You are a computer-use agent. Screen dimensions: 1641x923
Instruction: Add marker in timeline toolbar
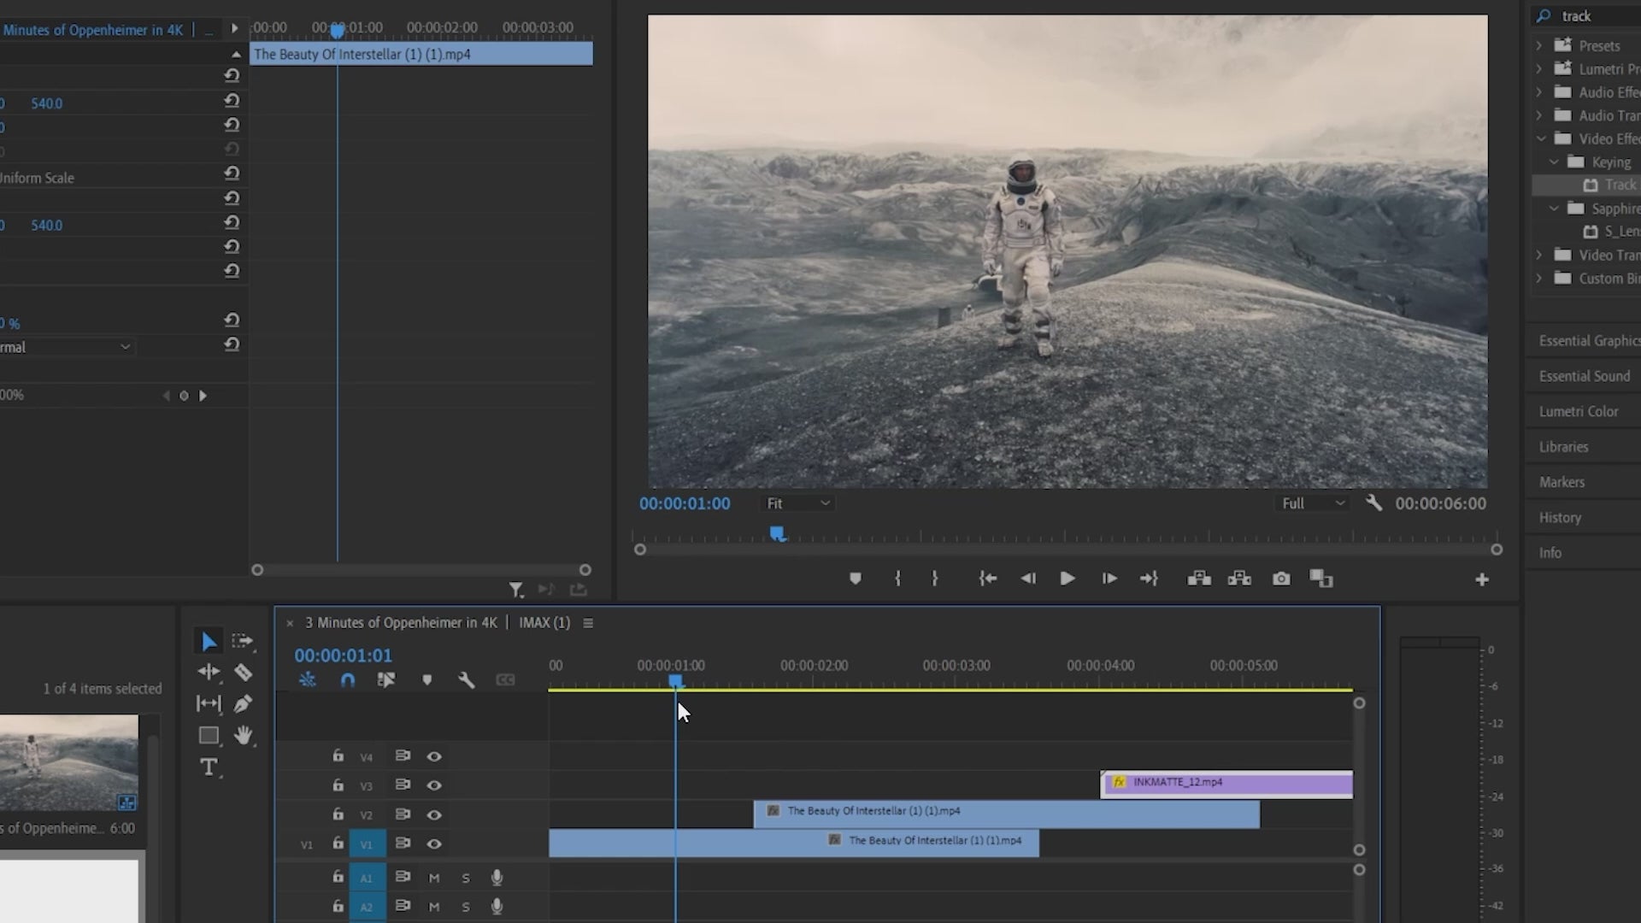426,680
